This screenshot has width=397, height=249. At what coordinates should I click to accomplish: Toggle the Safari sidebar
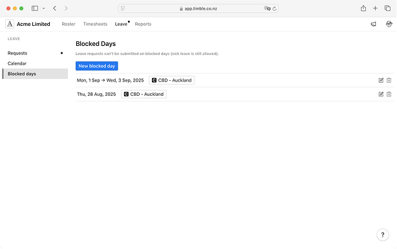35,8
